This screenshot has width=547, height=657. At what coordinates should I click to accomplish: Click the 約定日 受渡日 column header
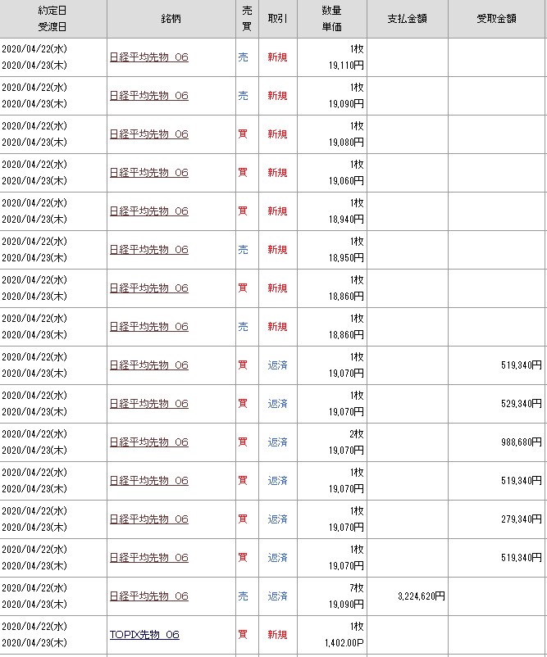click(x=53, y=19)
